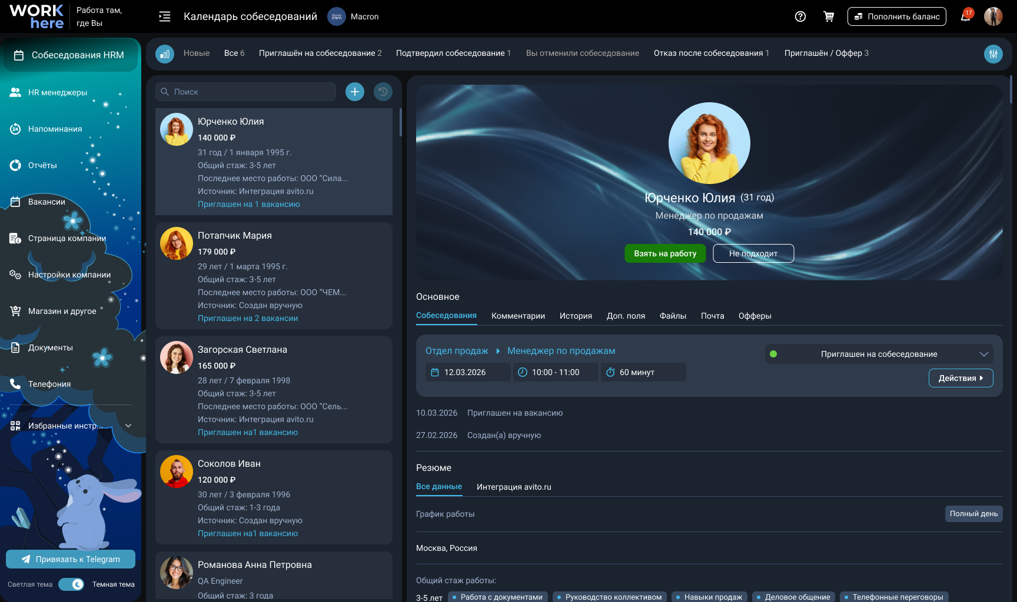Click the candidate list scrollbar
Image resolution: width=1017 pixels, height=602 pixels.
(x=401, y=122)
